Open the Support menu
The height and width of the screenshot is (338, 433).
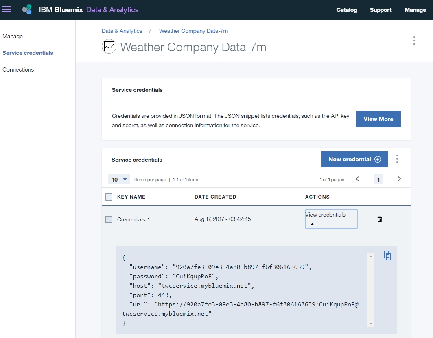pos(381,10)
